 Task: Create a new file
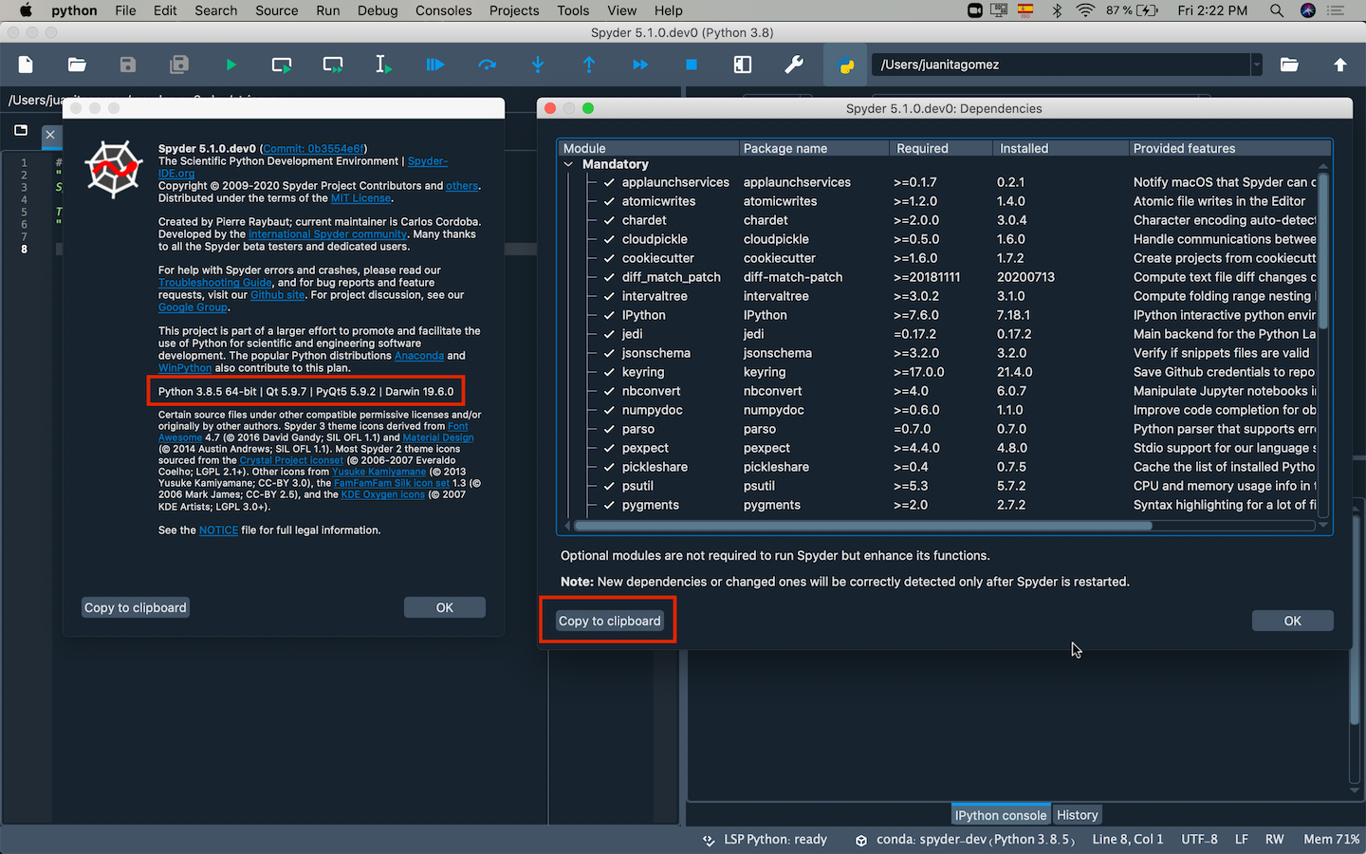[25, 65]
